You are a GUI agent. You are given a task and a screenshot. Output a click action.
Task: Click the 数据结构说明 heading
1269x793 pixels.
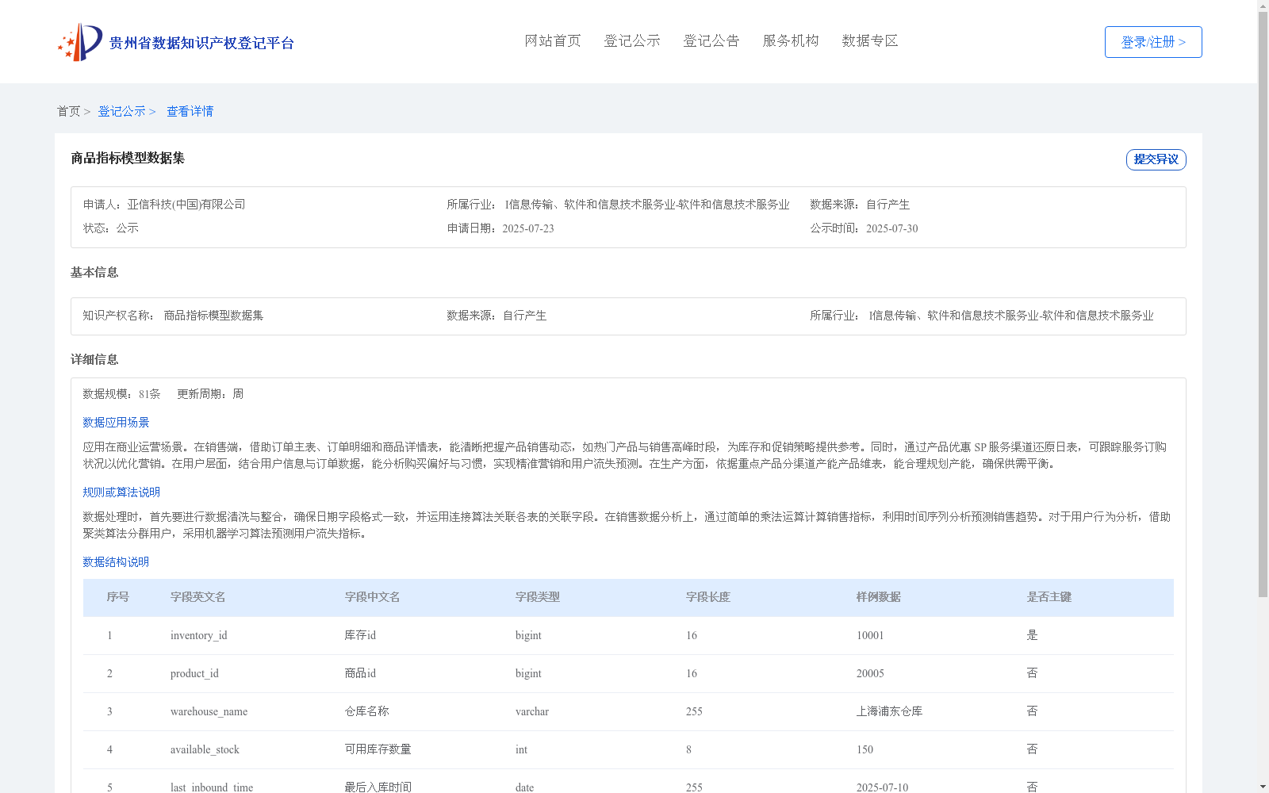click(x=116, y=562)
